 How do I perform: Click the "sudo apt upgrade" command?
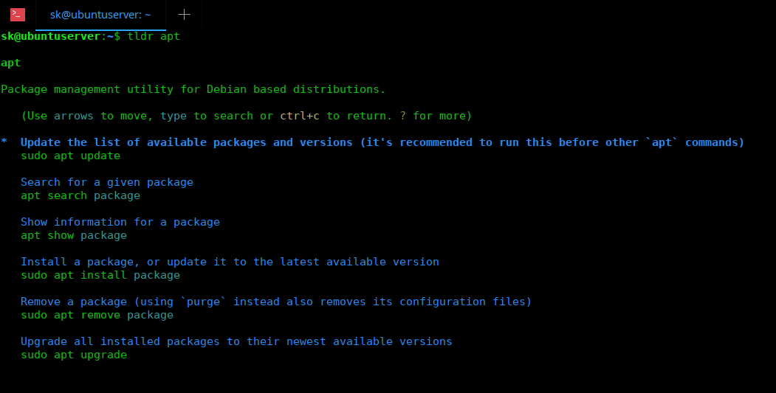(x=73, y=355)
